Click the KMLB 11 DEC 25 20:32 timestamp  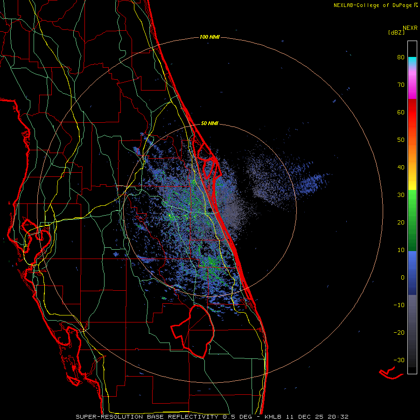[x=307, y=417]
